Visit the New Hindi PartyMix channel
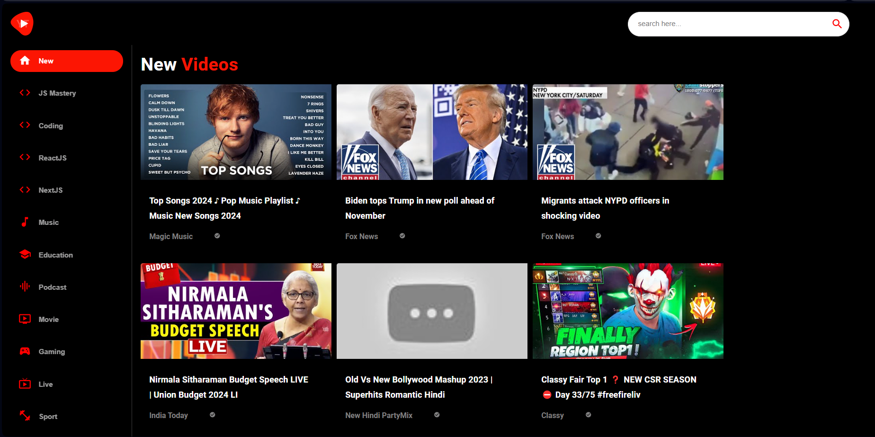 pyautogui.click(x=379, y=415)
